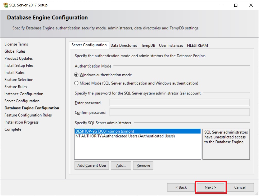Click Add Current User button
This screenshot has height=196, width=259.
(92, 166)
